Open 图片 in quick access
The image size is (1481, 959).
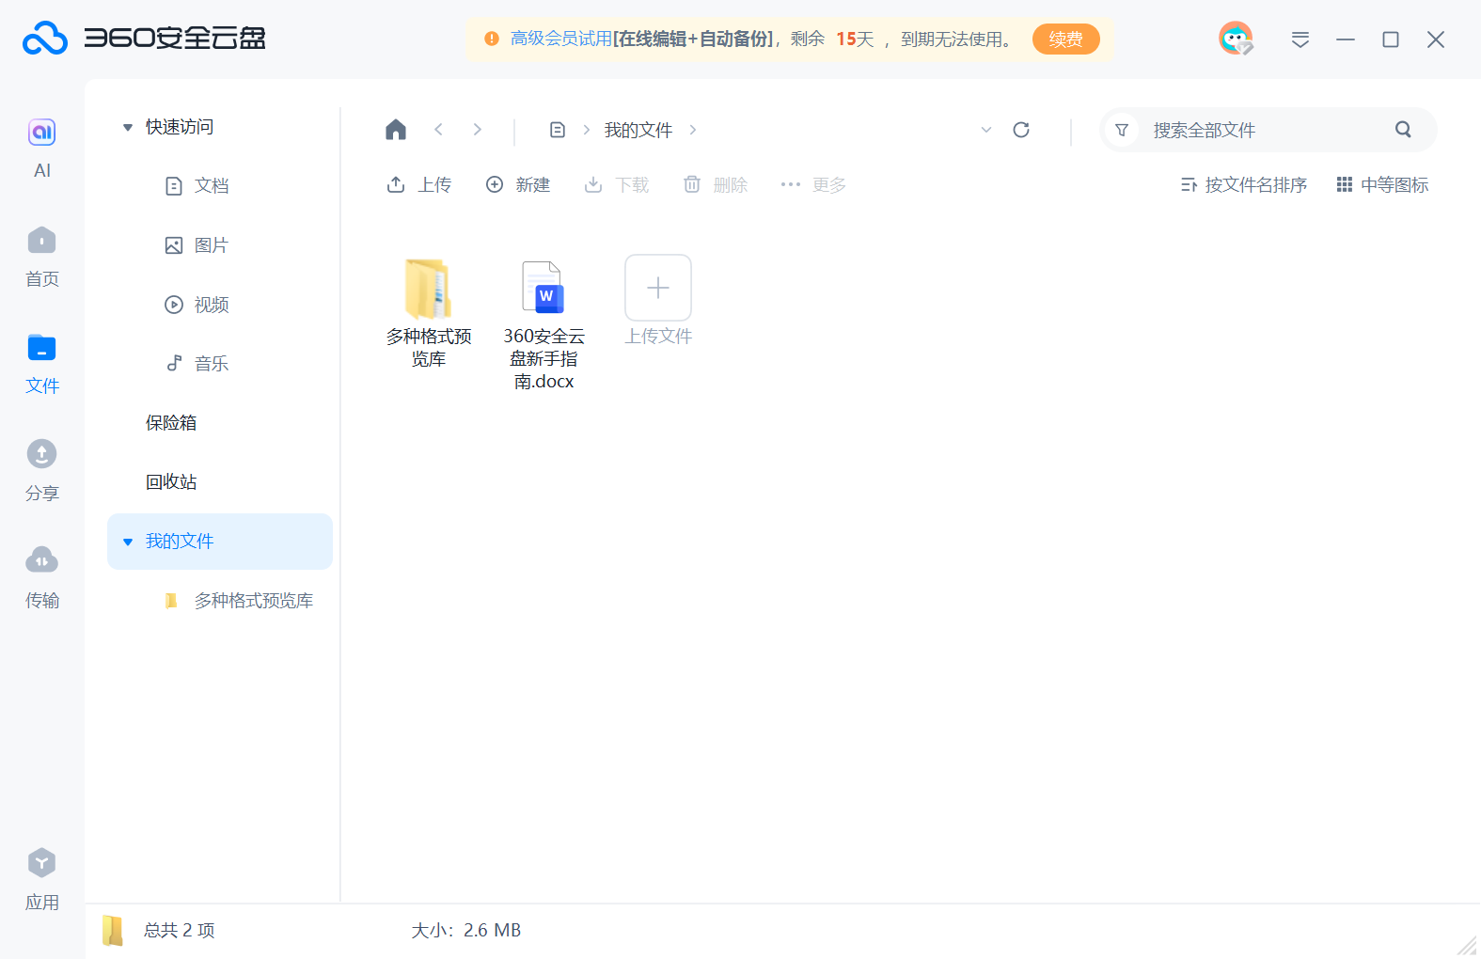point(197,245)
